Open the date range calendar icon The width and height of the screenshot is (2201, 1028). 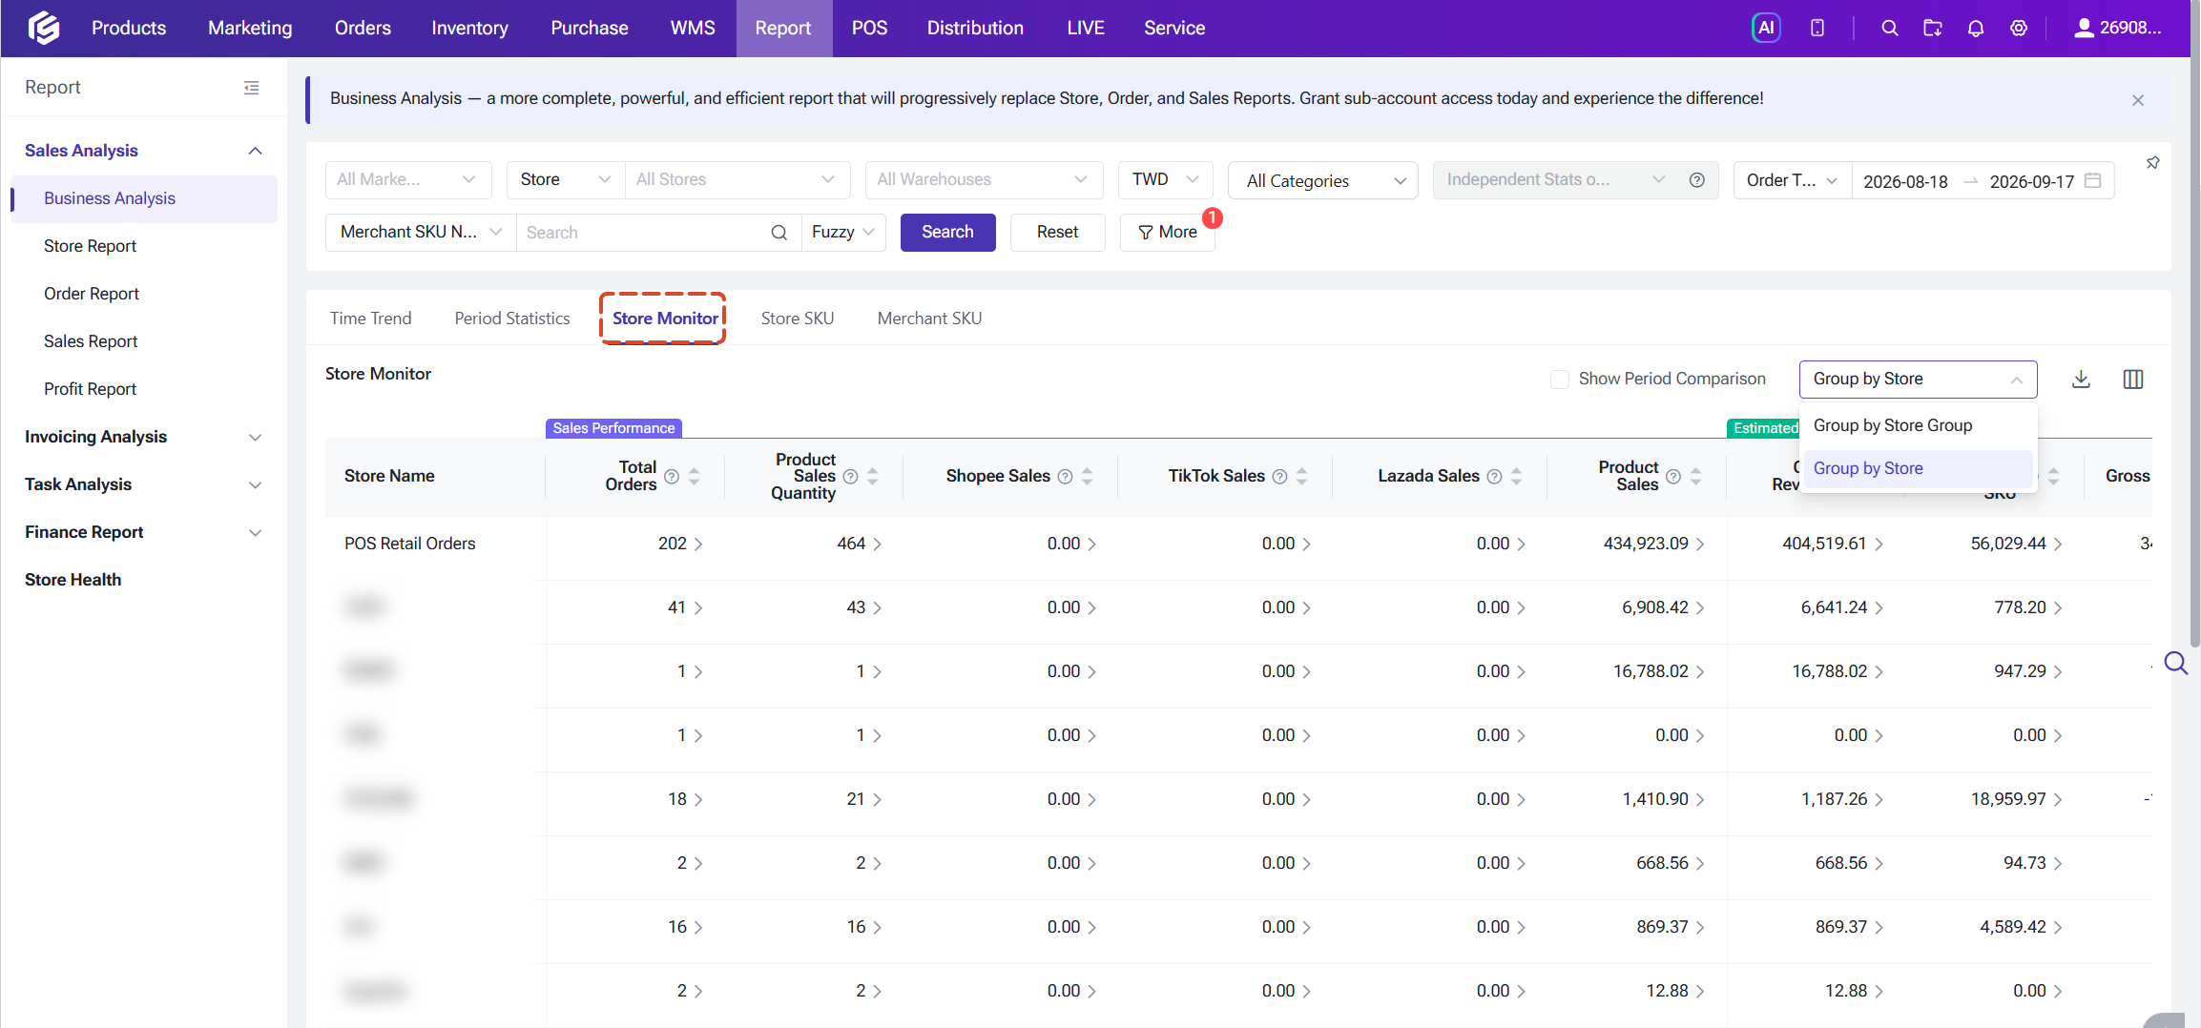point(2093,180)
